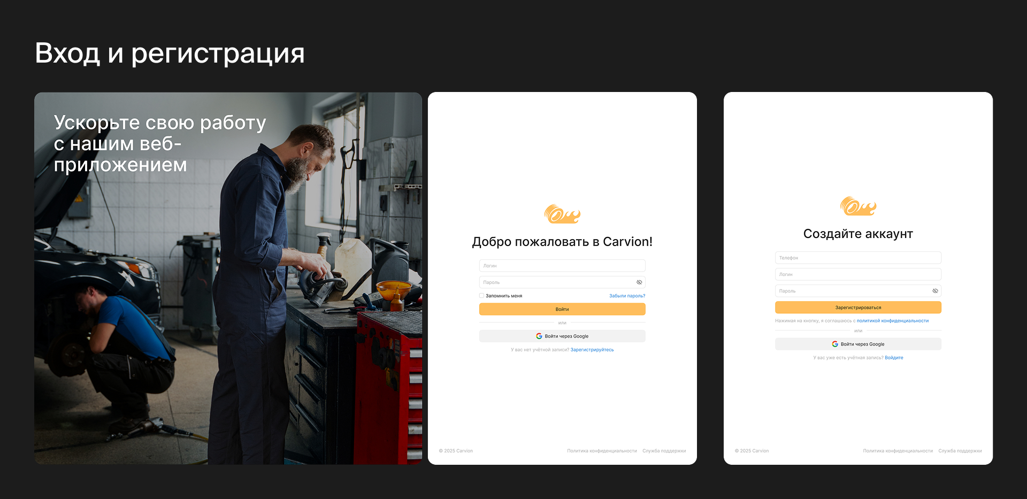Enable the "Запомнить меня" checkbox
The height and width of the screenshot is (499, 1027).
[x=481, y=296]
